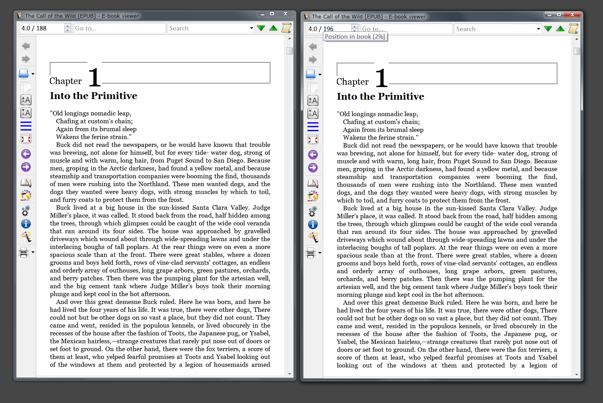603x403 pixels.
Task: Click the right viewer's vertical scrollbar thumb
Action: (x=577, y=51)
